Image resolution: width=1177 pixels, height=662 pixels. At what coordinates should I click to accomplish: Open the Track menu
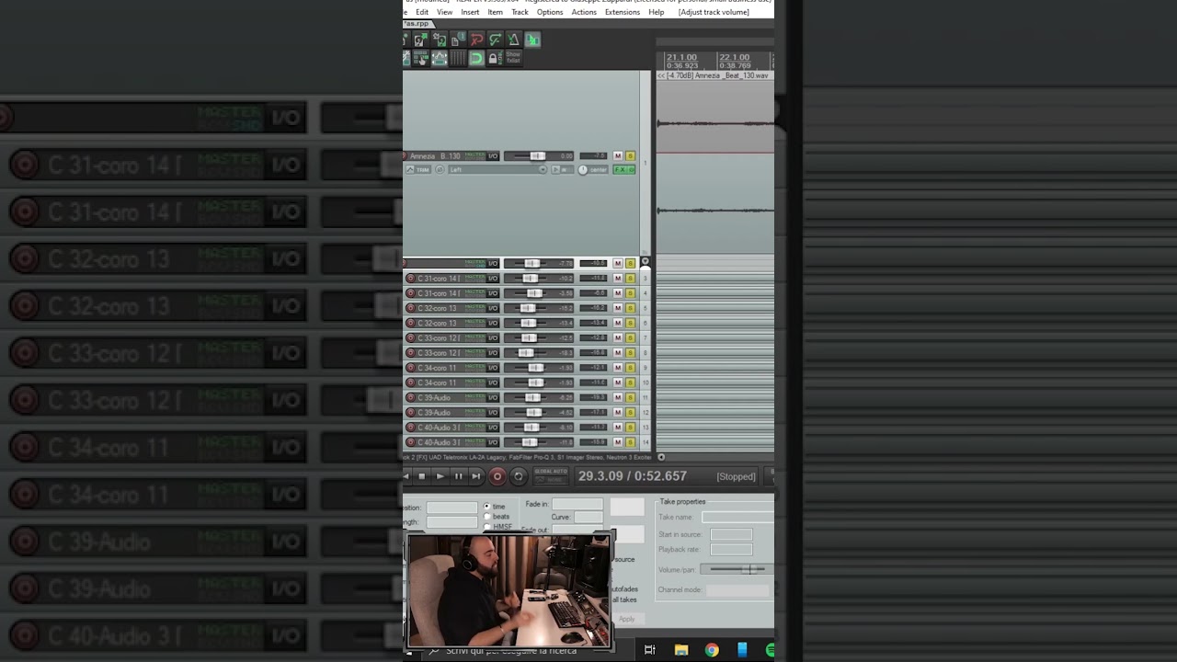(520, 12)
